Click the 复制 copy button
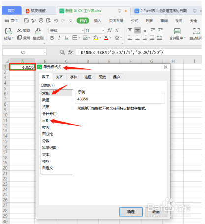Viewport: 205px width, 224px height. point(24,38)
